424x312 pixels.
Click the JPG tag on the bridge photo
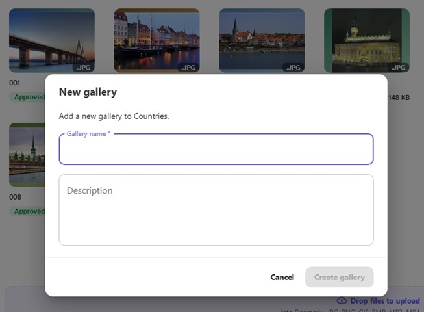point(84,68)
